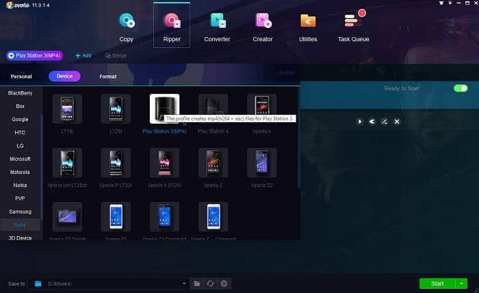
Task: Click the green Start button
Action: pos(437,283)
